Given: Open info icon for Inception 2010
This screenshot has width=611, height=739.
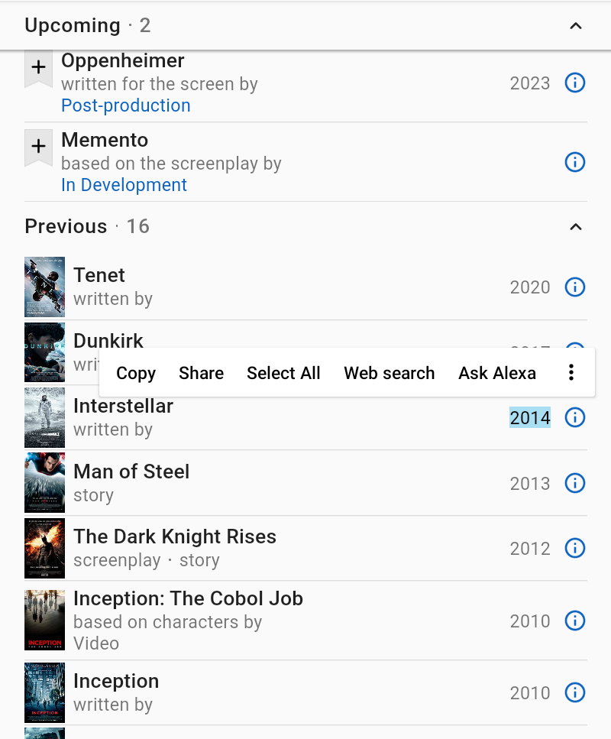Looking at the screenshot, I should point(574,692).
